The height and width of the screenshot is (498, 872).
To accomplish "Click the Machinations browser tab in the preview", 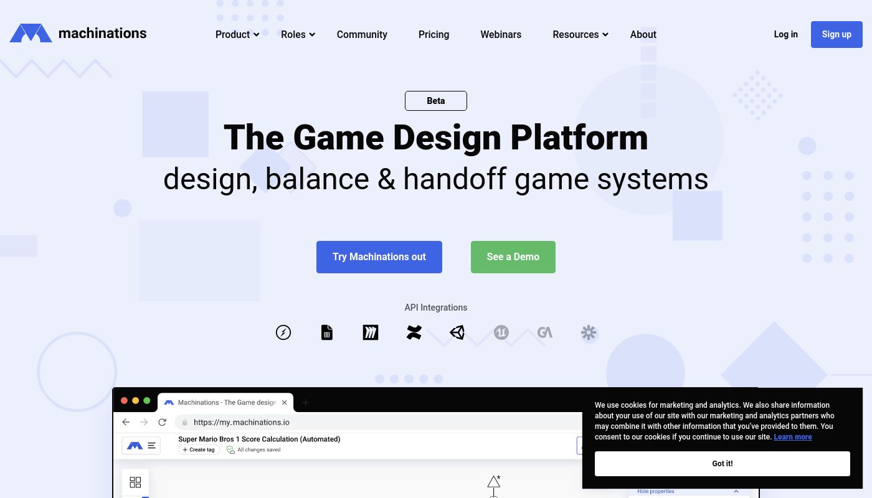I will point(225,403).
